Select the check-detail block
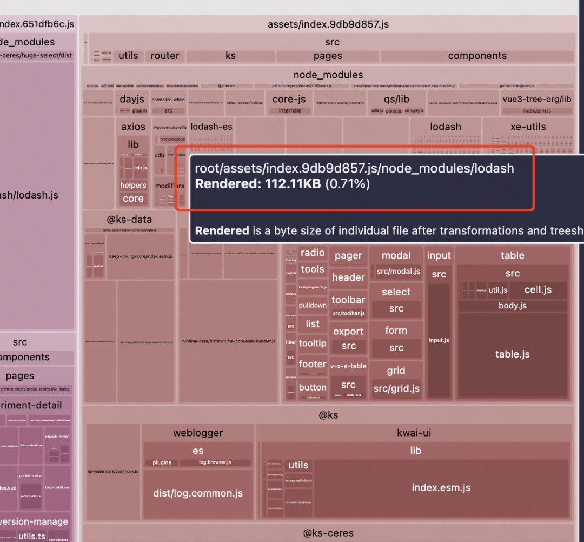584x542 pixels. tap(57, 446)
